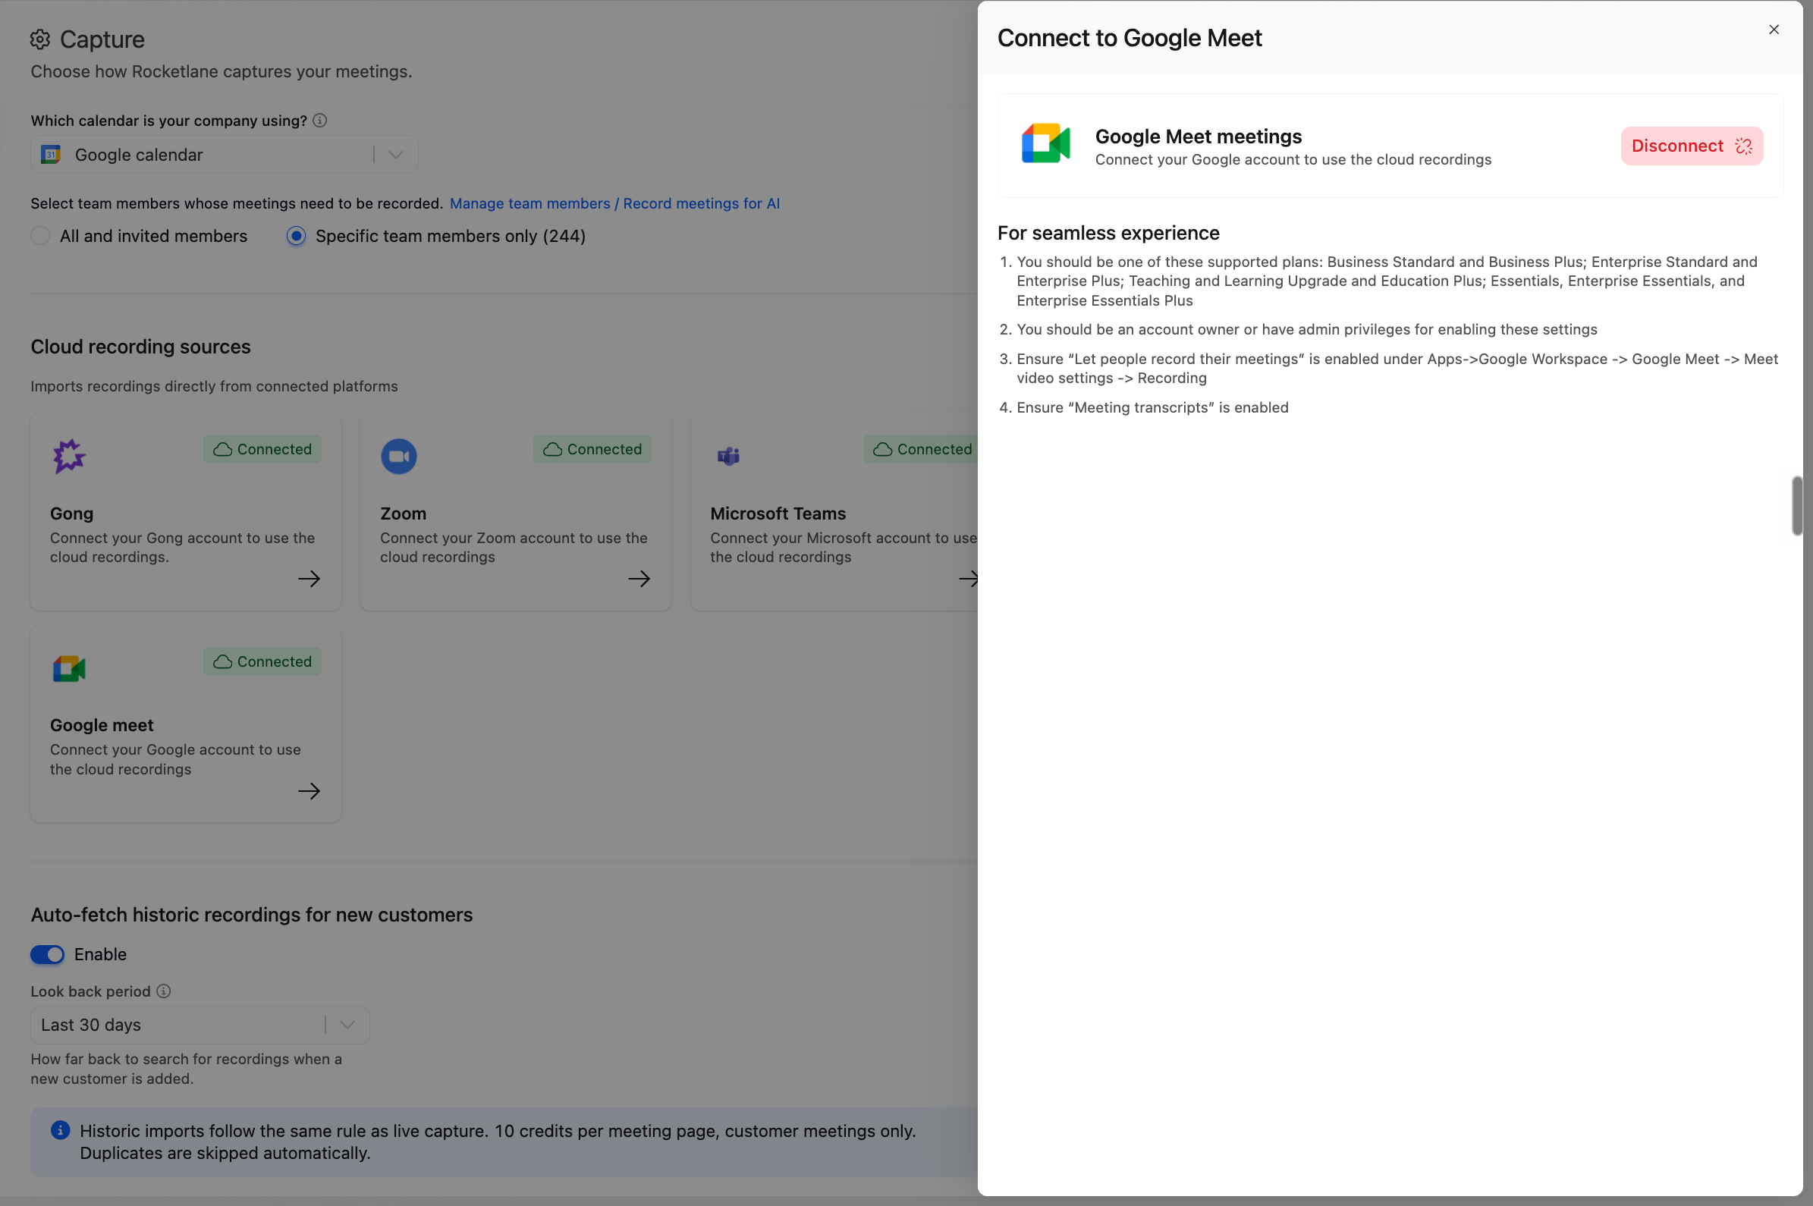Open the Google calendar dropdown

(x=225, y=155)
